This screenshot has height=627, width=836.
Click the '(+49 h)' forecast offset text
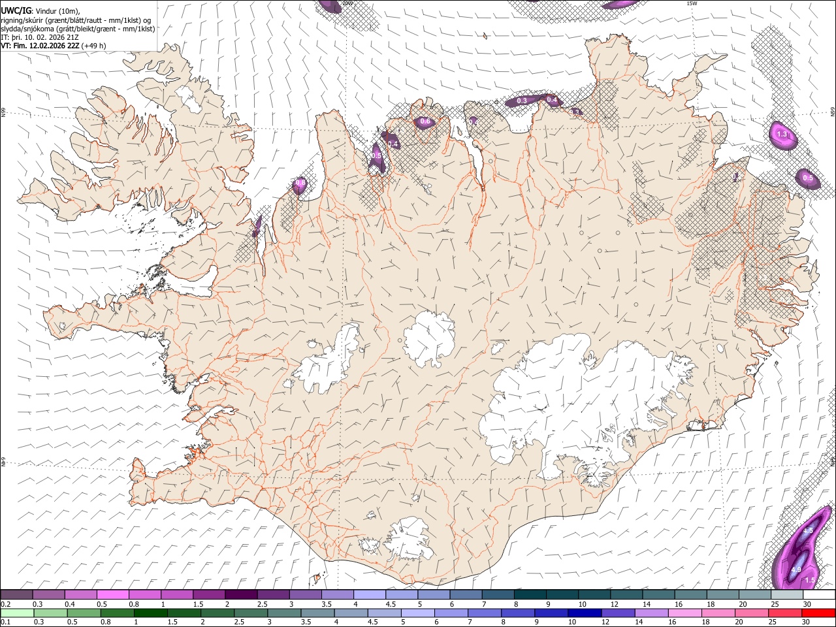coord(95,46)
